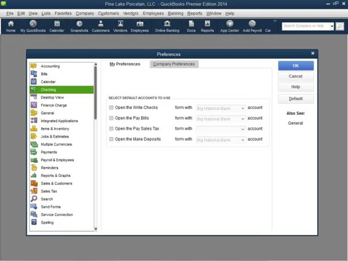Screen dimensions: 348x261
Task: Open the File menu
Action: [x=10, y=14]
